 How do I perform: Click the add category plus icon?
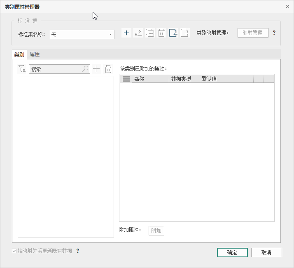click(x=96, y=69)
